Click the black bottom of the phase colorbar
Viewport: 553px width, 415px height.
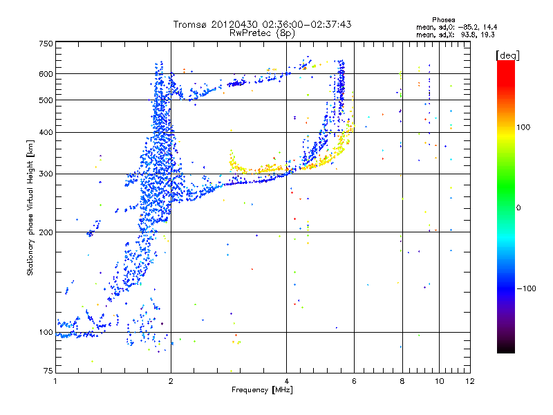pos(506,348)
